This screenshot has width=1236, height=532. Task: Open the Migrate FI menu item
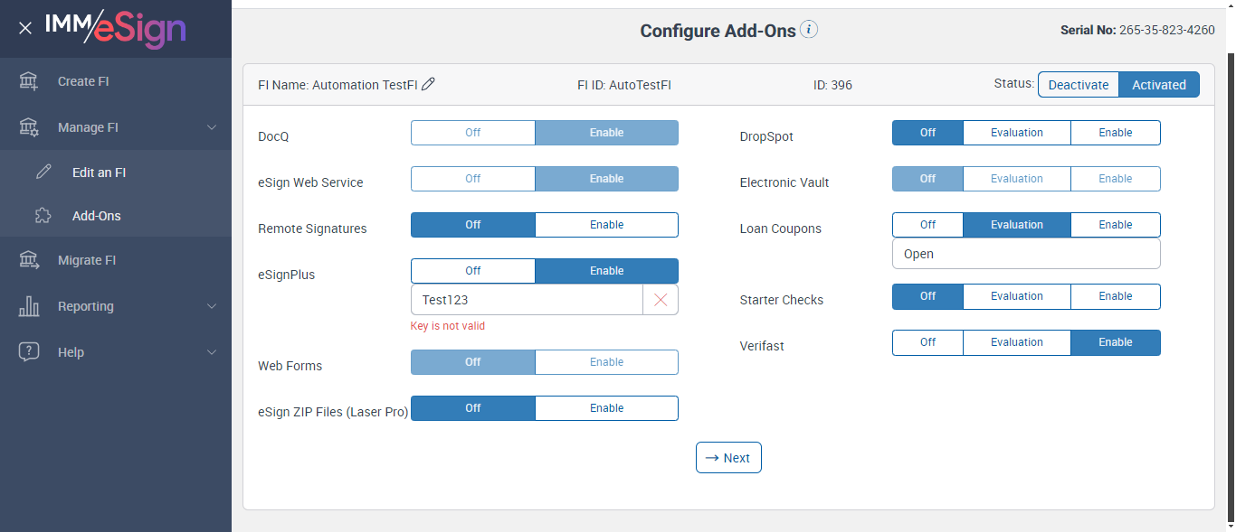(x=87, y=260)
